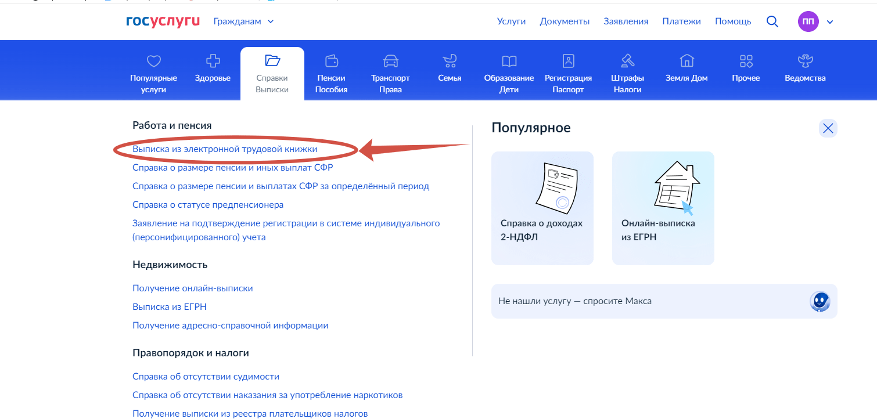Select the Регистрация Паспорт document icon

point(568,60)
